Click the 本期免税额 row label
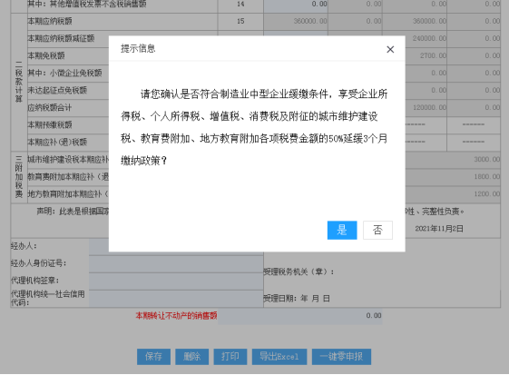The image size is (509, 375). pos(46,55)
